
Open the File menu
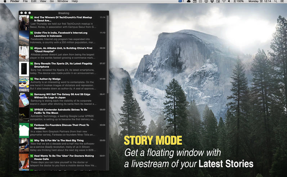pos(25,1)
